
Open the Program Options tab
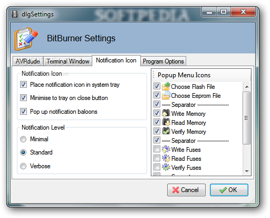163,61
